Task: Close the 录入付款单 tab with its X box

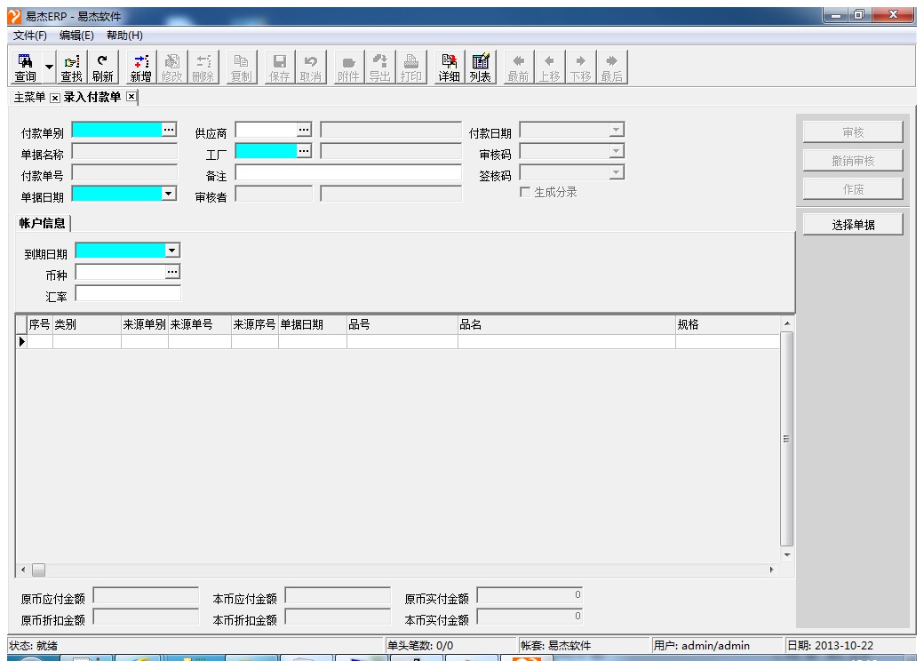Action: (131, 96)
